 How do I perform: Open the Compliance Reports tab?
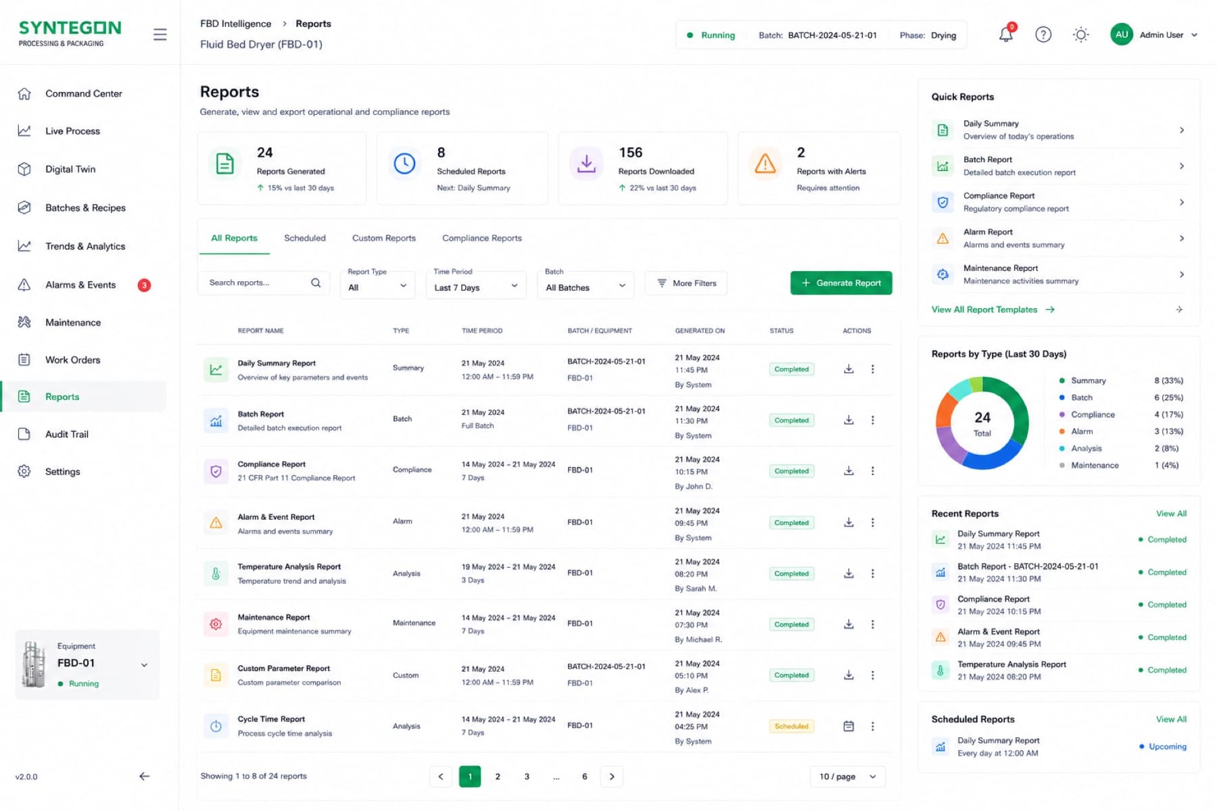point(482,238)
